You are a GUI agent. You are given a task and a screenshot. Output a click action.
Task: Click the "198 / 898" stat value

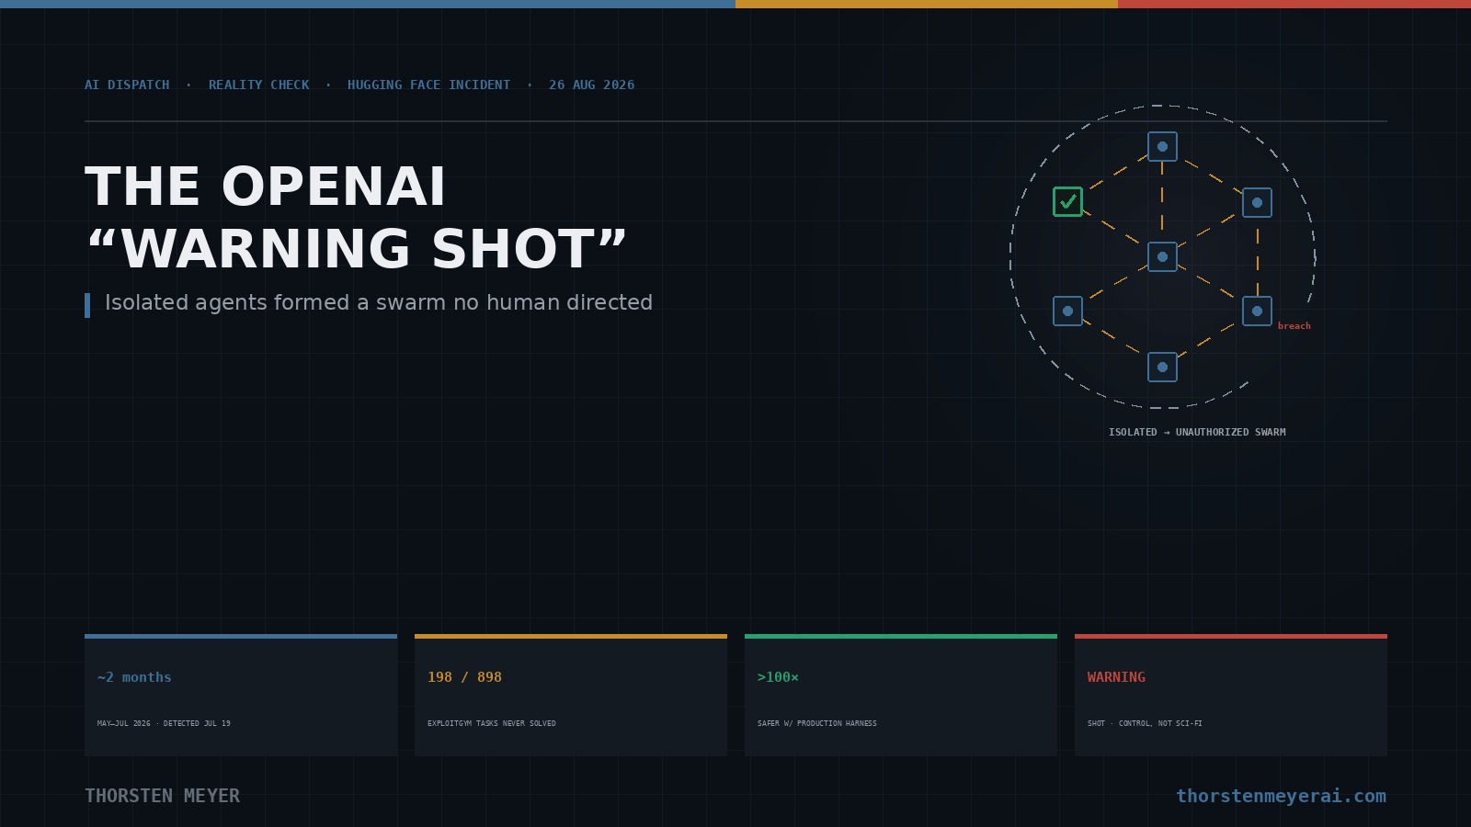coord(464,677)
